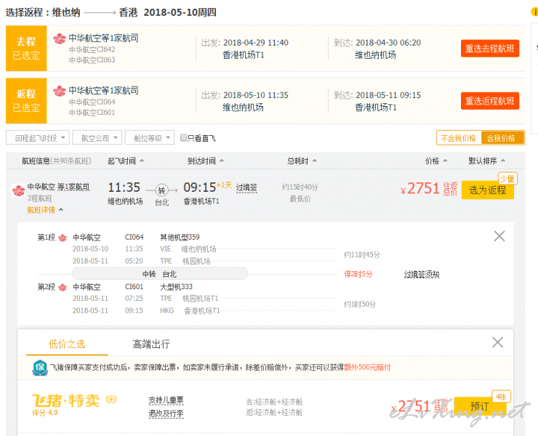Switch to 不含税价格 view
Image resolution: width=538 pixels, height=436 pixels.
click(x=458, y=138)
